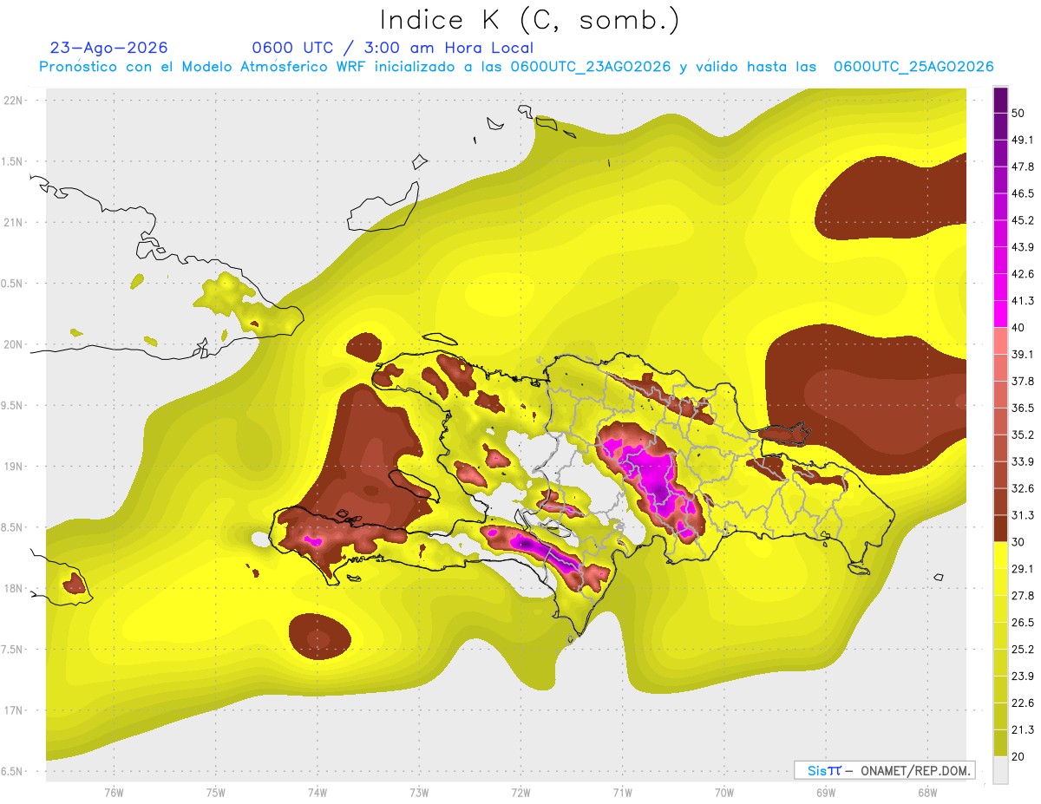
Task: Click the legend value '47.8'
Action: pos(1022,167)
